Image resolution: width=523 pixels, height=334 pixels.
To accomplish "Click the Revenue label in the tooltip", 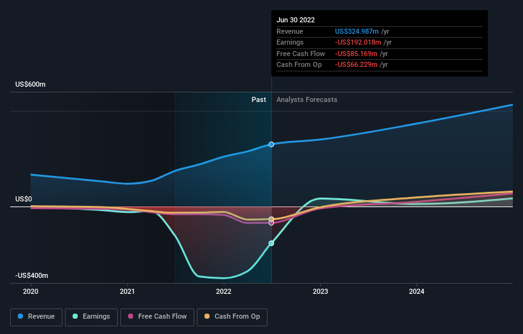I will pos(290,31).
